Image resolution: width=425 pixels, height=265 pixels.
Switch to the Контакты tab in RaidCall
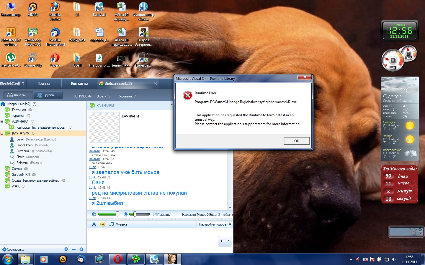[x=79, y=84]
